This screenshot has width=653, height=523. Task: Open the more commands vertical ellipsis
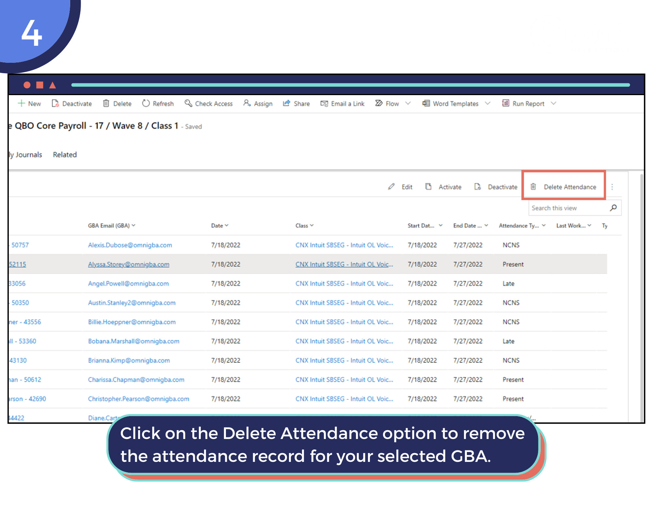click(612, 187)
